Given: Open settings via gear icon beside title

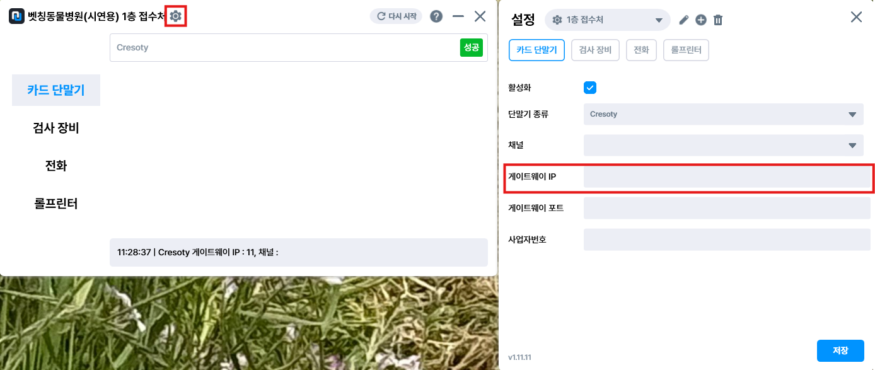Looking at the screenshot, I should pos(175,16).
